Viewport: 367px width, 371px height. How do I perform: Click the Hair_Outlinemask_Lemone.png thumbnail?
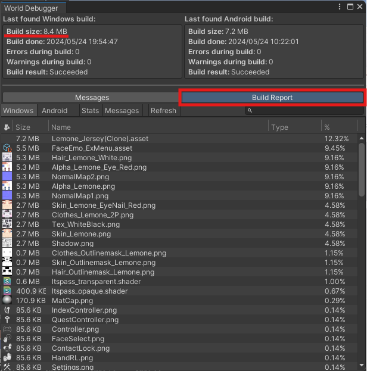(x=7, y=272)
